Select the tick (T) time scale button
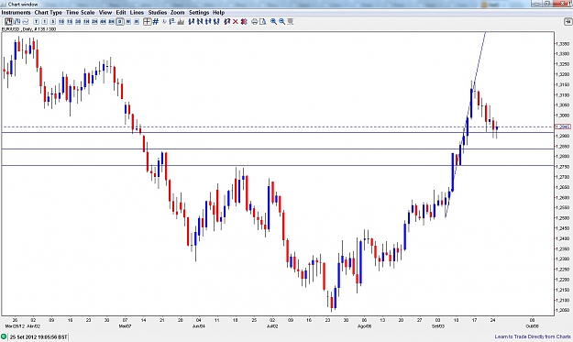The height and width of the screenshot is (342, 573). click(36, 22)
